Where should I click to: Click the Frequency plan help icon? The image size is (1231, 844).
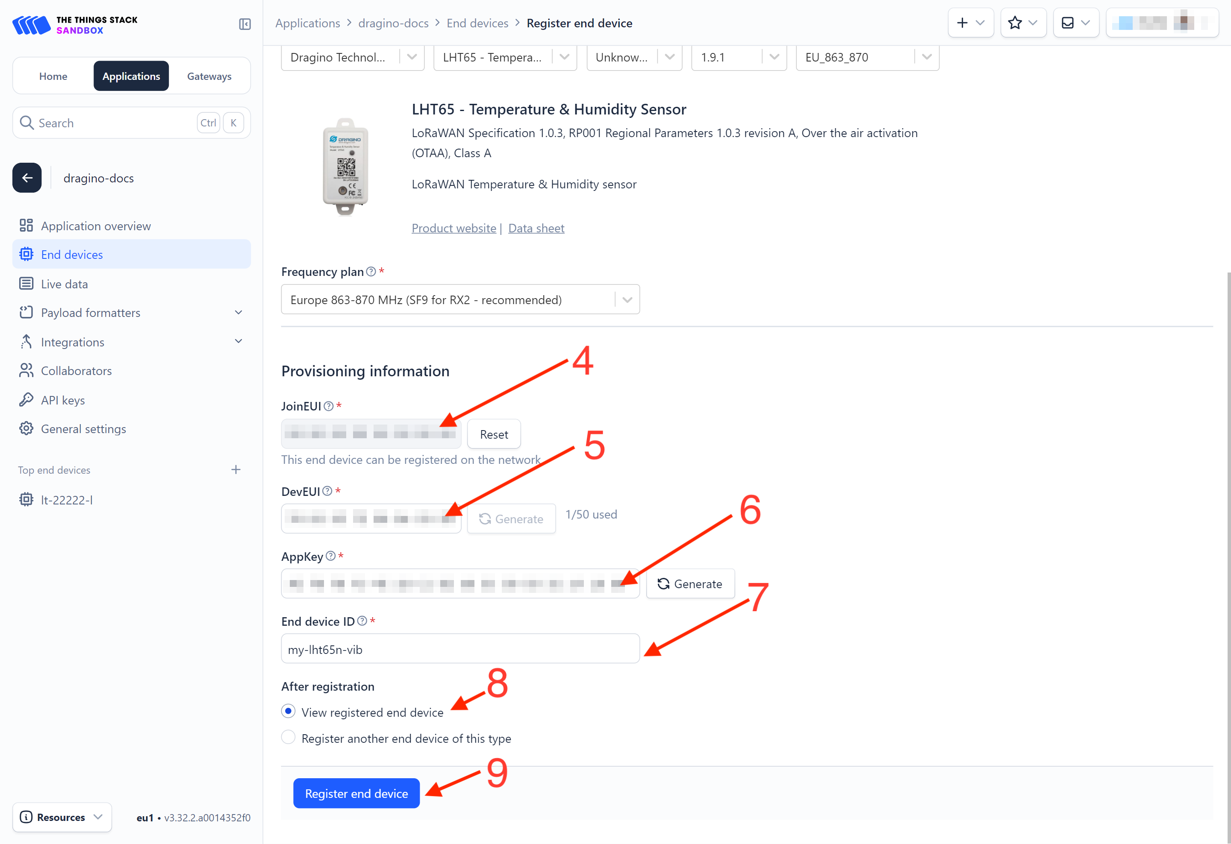371,272
